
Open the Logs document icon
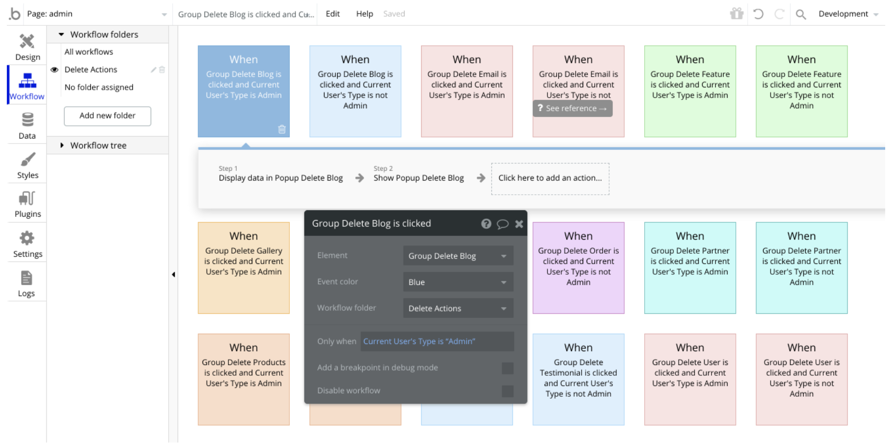point(26,278)
